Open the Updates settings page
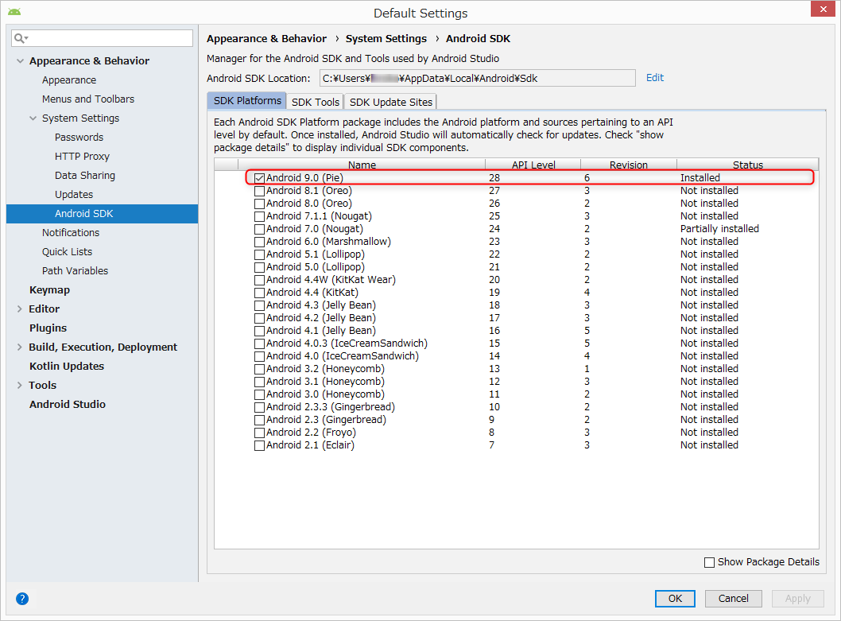 (73, 194)
